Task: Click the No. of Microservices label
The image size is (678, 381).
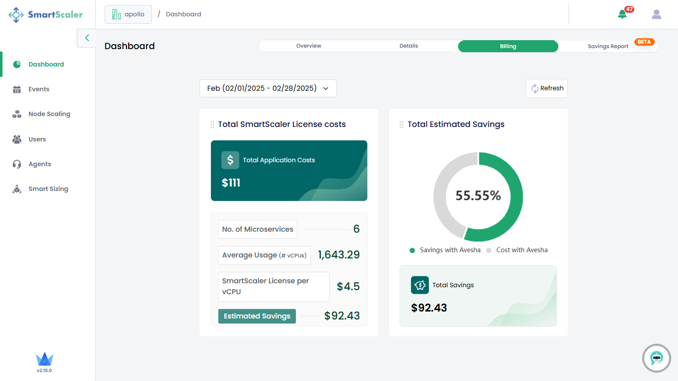Action: tap(258, 229)
